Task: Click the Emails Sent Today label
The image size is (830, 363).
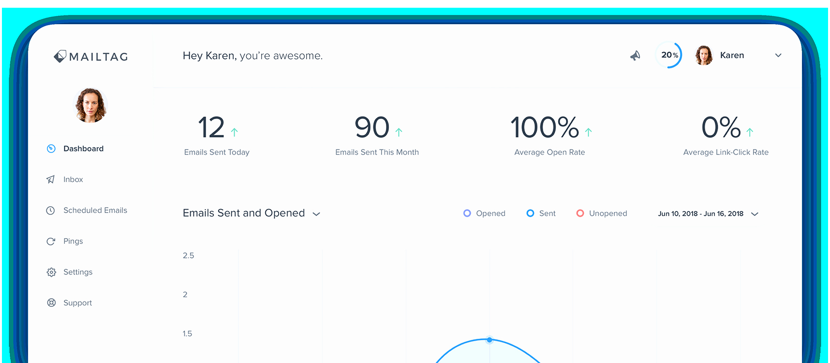Action: tap(217, 152)
